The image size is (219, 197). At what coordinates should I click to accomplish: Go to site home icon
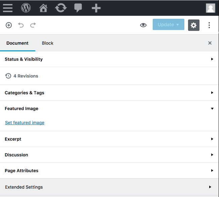point(43,8)
